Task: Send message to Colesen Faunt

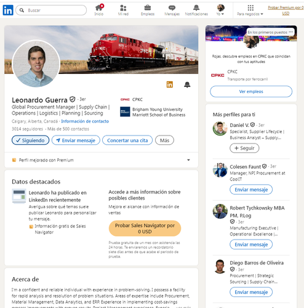Action: (251, 190)
